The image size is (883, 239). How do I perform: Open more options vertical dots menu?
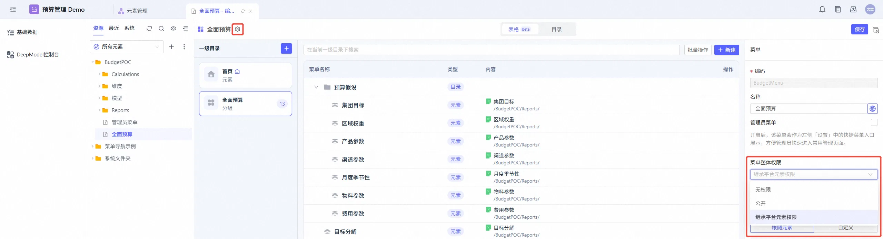click(x=184, y=47)
